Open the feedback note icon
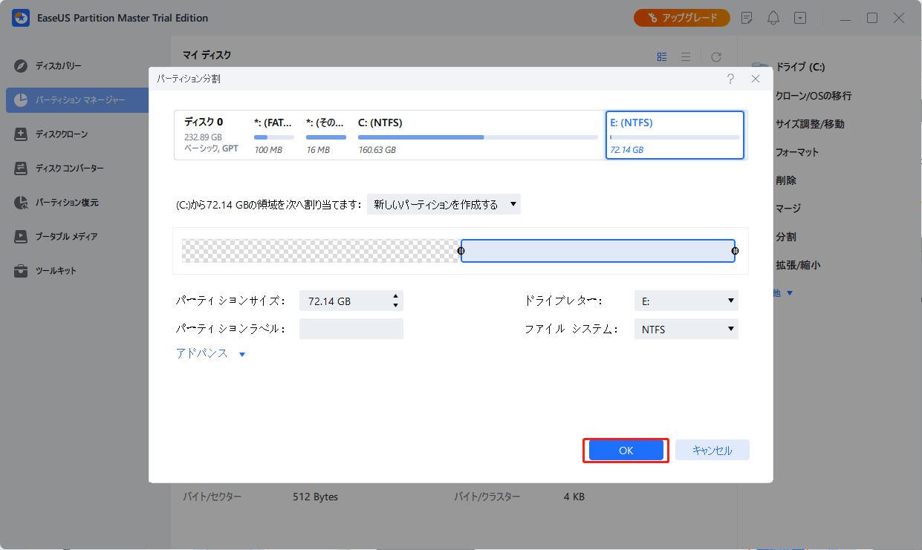The width and height of the screenshot is (922, 550). [x=747, y=17]
